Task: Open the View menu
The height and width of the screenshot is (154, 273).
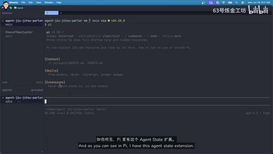Action: 38,3
